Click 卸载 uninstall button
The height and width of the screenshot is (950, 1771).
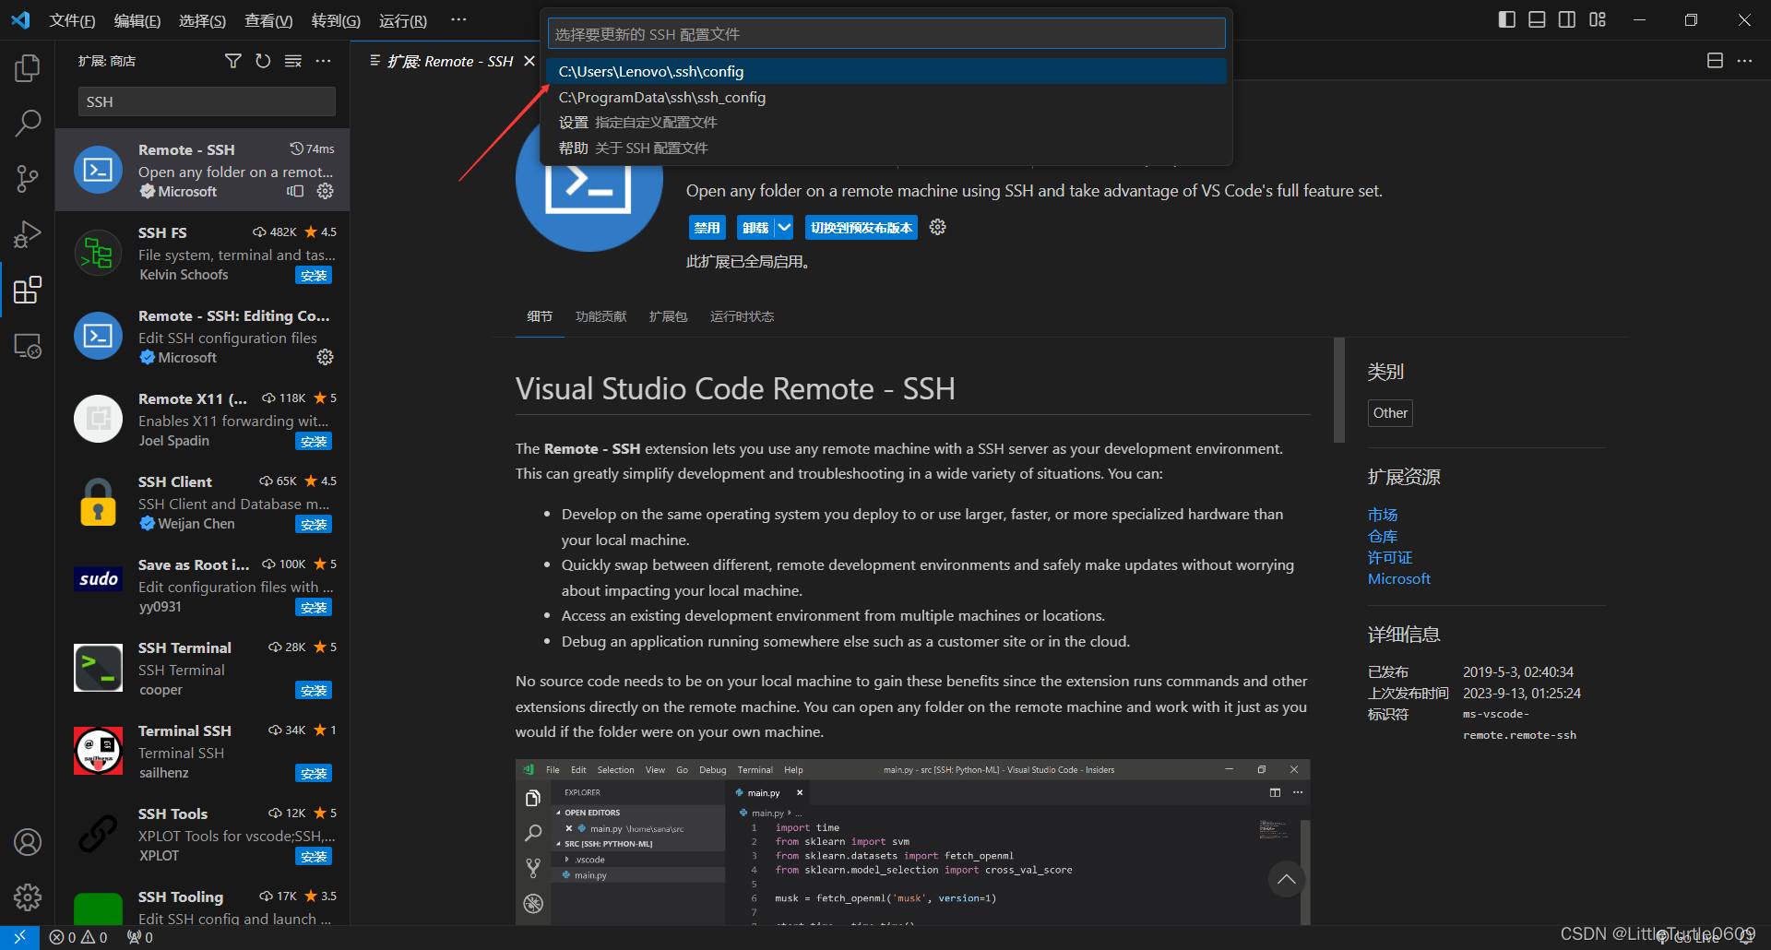pos(755,227)
